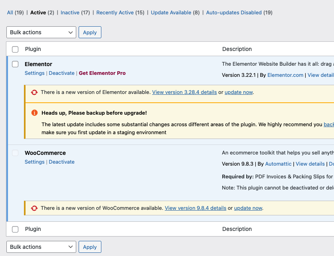Viewport: 334px width, 256px height.
Task: Open Automattic author link
Action: coord(278,164)
